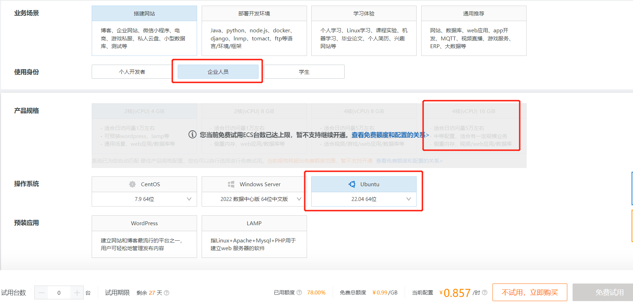
Task: Set identity to 学生
Action: tap(304, 72)
